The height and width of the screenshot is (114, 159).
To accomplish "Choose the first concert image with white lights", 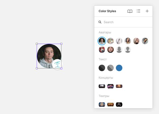I will click(102, 86).
